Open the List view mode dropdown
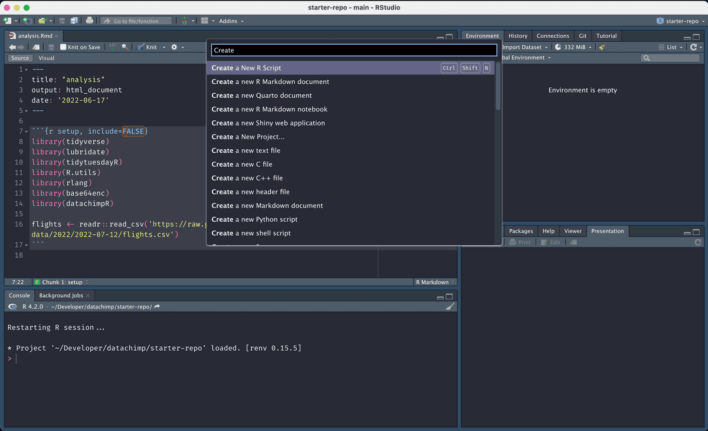This screenshot has width=708, height=431. pyautogui.click(x=671, y=47)
